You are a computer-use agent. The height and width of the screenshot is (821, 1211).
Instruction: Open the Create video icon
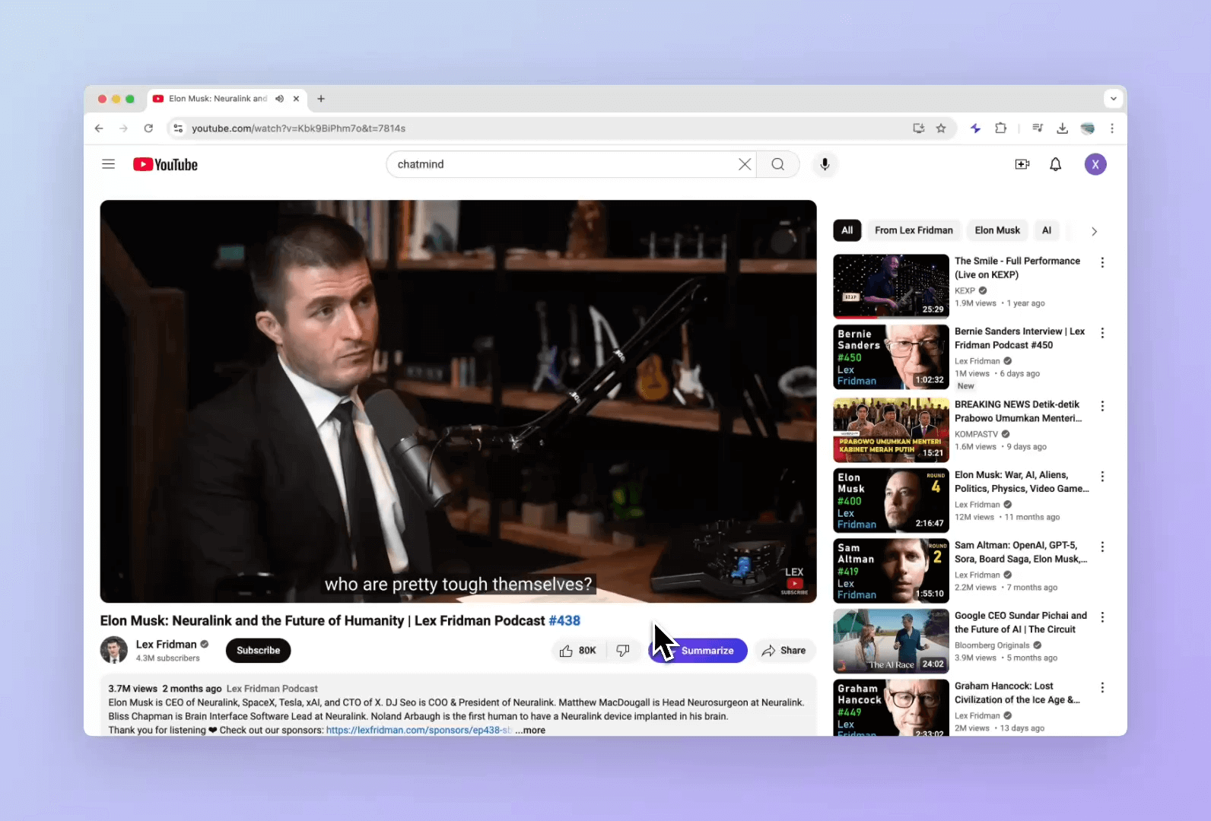coord(1022,164)
